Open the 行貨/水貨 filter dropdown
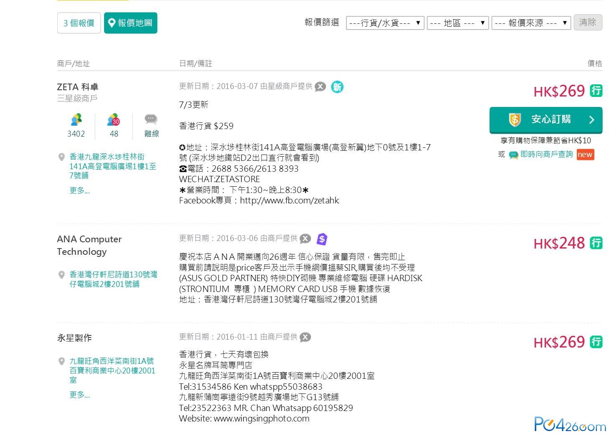The width and height of the screenshot is (614, 439). 385,23
